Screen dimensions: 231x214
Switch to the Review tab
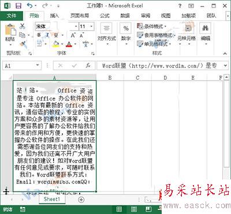click(146, 16)
